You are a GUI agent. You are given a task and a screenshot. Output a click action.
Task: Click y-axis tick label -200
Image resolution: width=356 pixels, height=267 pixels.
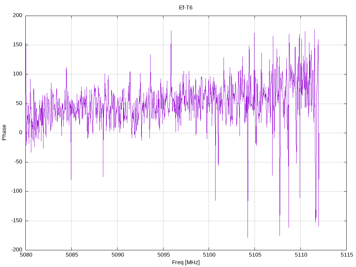click(17, 250)
